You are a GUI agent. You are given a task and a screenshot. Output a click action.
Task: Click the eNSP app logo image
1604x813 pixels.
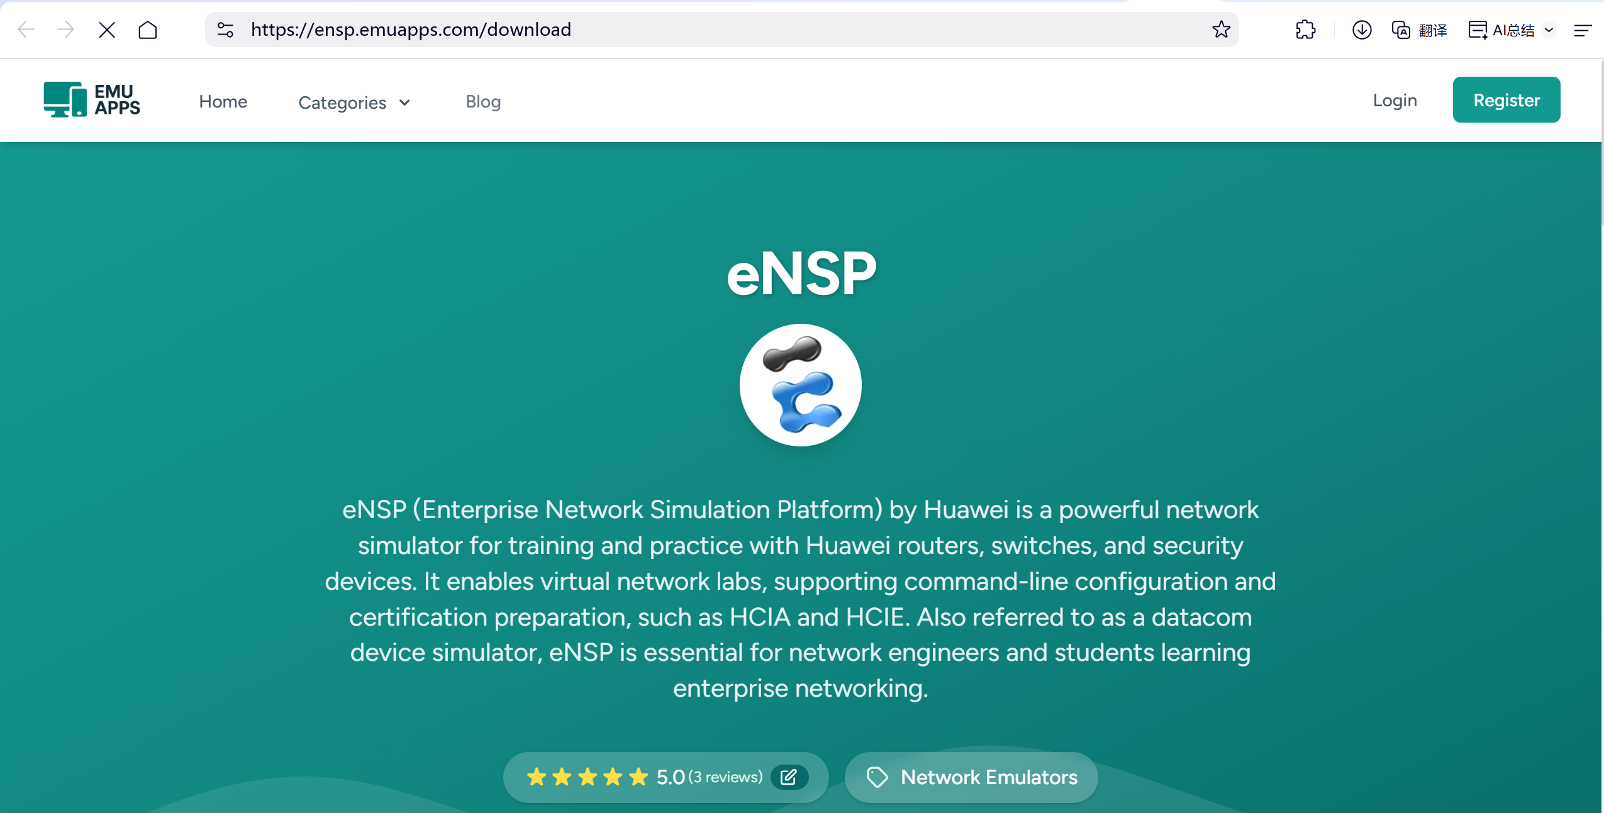[x=800, y=385]
